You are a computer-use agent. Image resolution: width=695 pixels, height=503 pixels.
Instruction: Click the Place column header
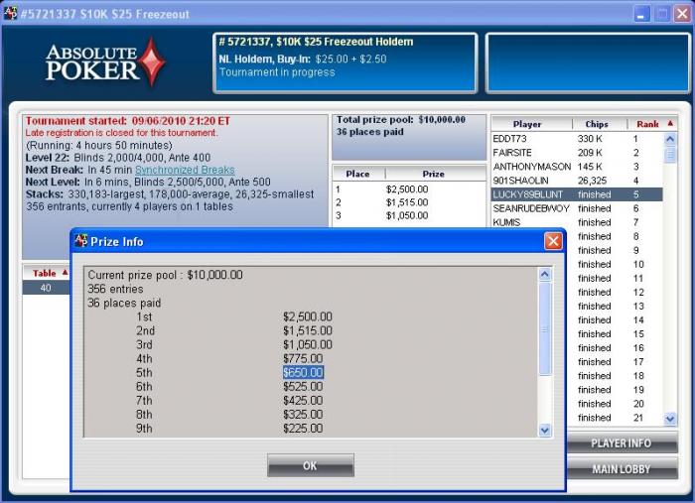[x=358, y=174]
